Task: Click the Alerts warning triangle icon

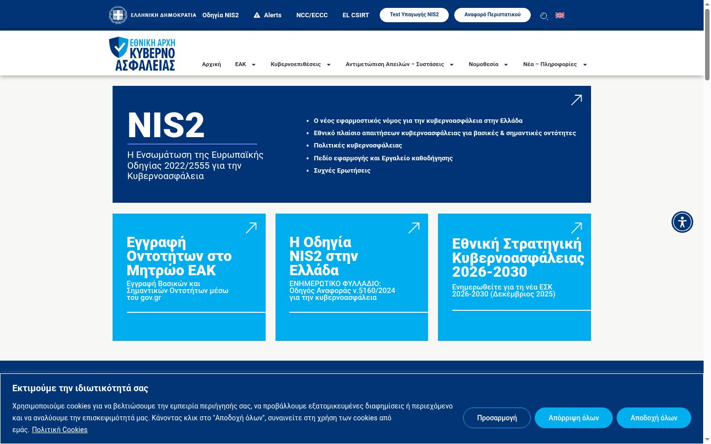Action: pyautogui.click(x=257, y=15)
